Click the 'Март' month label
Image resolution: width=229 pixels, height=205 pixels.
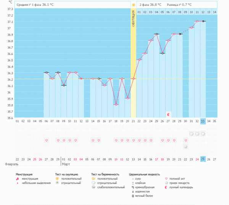(66, 164)
